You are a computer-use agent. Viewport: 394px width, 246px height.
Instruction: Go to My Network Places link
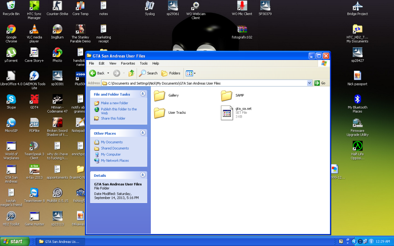tap(115, 160)
